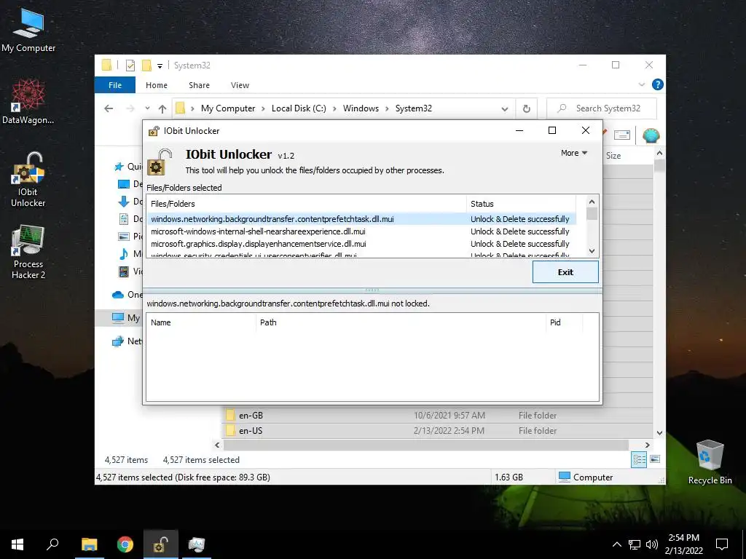
Task: Open the Windows Start menu
Action: tap(17, 544)
